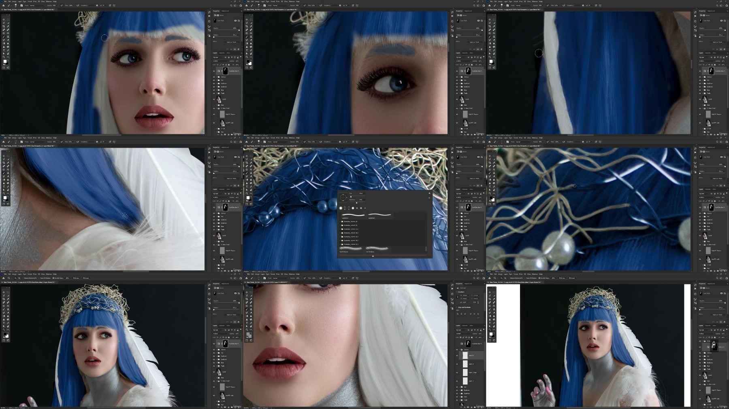Image resolution: width=729 pixels, height=409 pixels.
Task: Open the smoothing options gear in the two-eyes face frame
Action: click(x=97, y=5)
